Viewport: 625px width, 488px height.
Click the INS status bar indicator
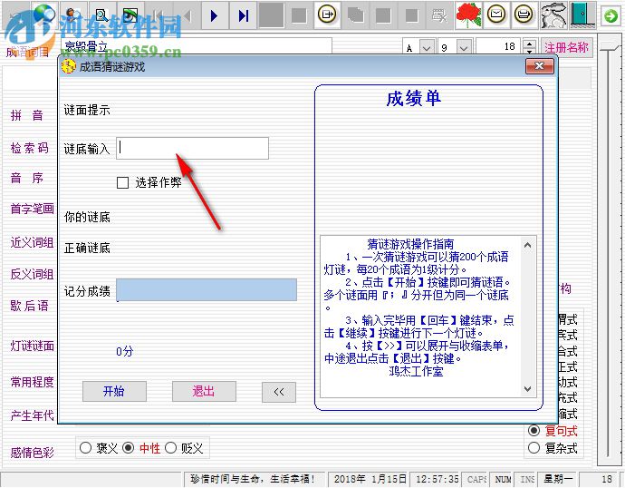point(527,479)
